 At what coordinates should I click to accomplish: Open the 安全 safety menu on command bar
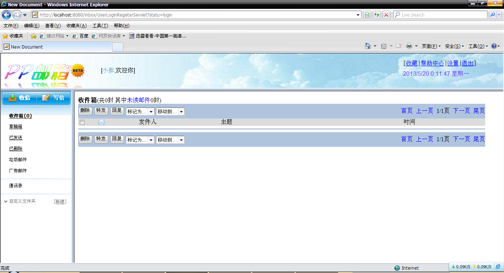click(453, 46)
